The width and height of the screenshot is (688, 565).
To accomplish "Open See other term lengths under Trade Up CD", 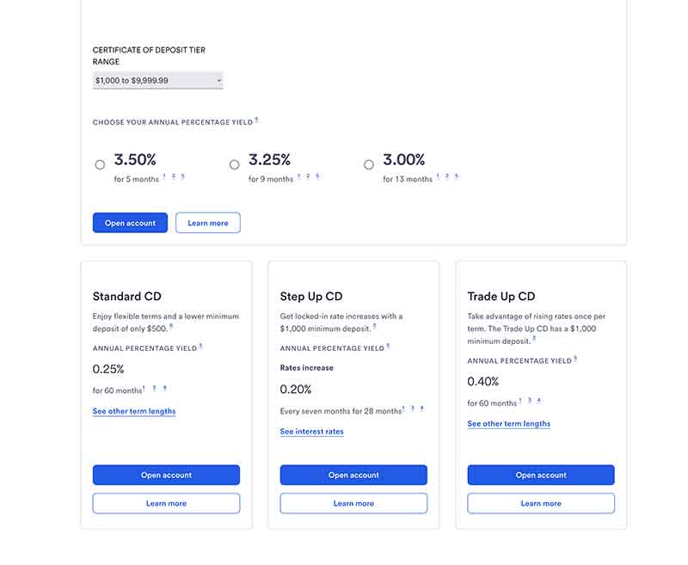I will click(509, 424).
